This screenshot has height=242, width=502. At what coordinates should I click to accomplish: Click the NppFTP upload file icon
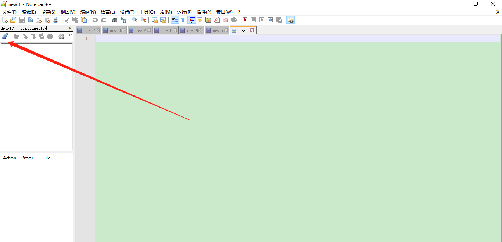(x=33, y=36)
